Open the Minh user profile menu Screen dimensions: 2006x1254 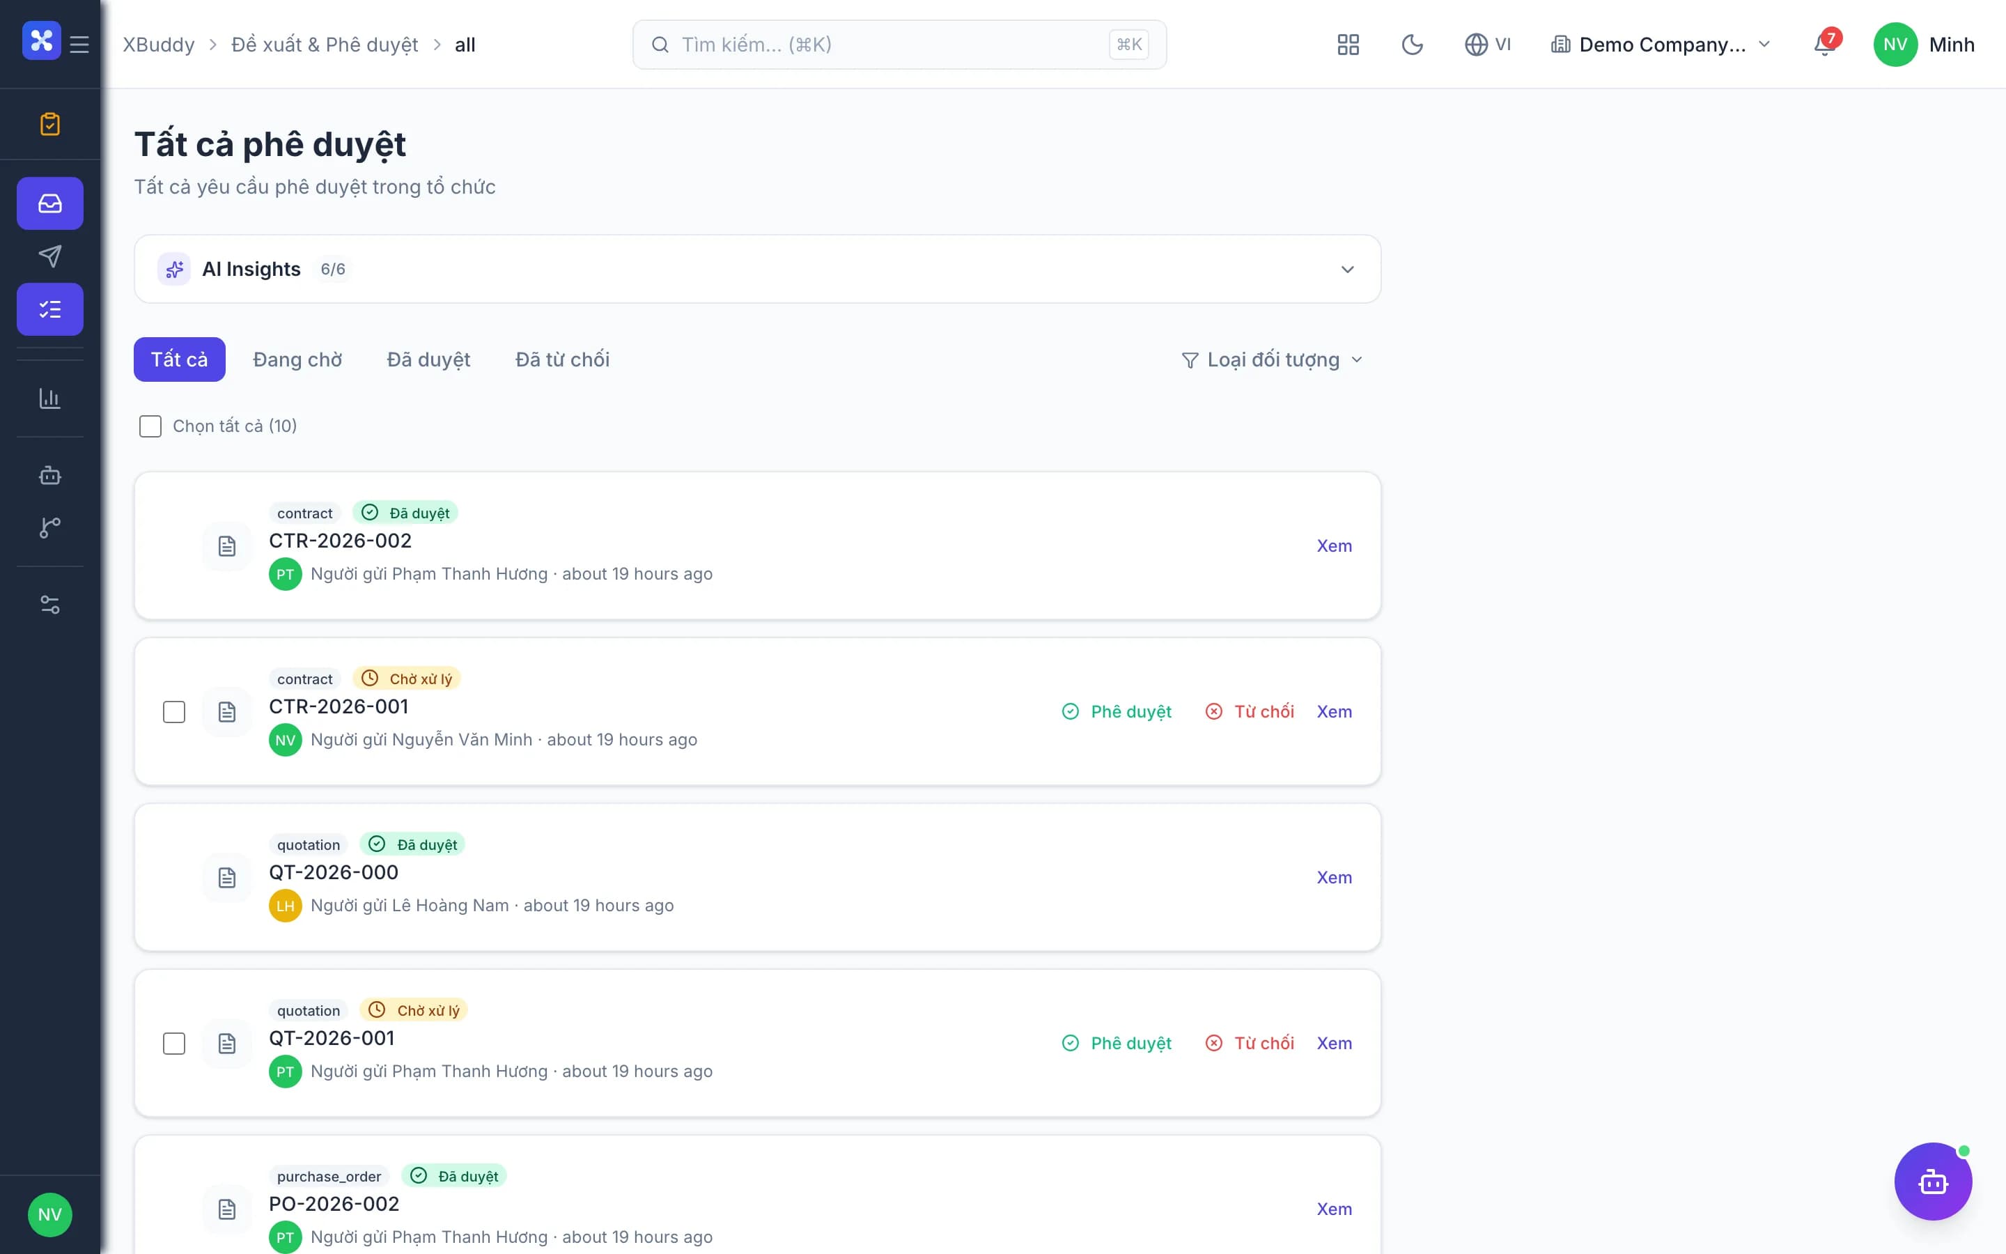click(1924, 45)
